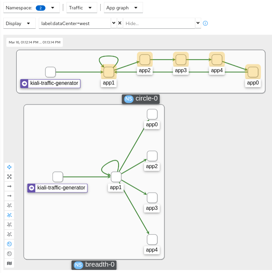Screen dimensions: 272x273
Task: Expand the Hide... filter dropdown chevron
Action: pos(198,23)
